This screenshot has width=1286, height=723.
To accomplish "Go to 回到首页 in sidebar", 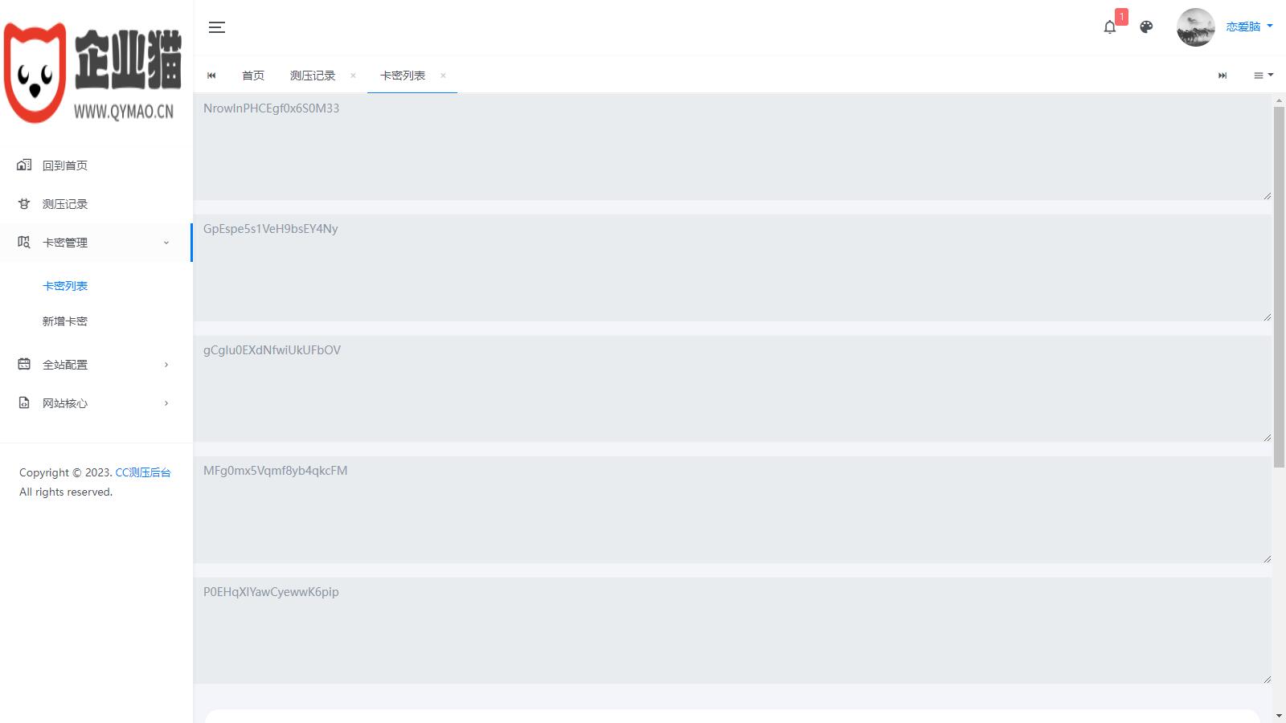I will click(65, 165).
